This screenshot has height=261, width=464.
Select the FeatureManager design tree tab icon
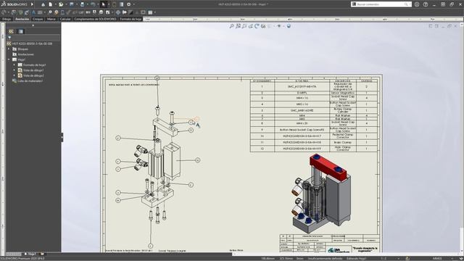pos(12,31)
